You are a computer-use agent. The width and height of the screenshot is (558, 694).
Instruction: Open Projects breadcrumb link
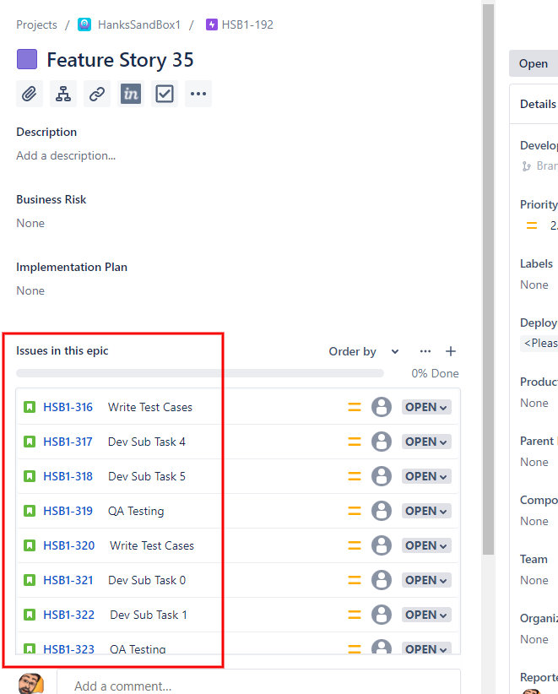coord(37,24)
